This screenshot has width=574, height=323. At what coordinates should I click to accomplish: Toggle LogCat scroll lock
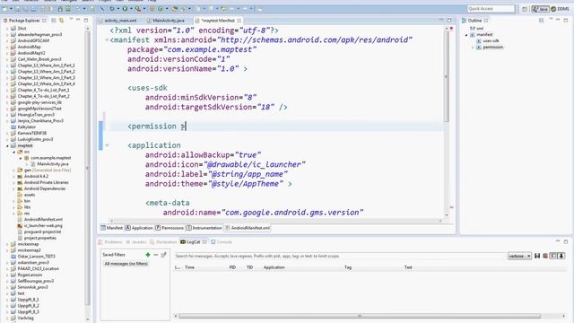(561, 256)
